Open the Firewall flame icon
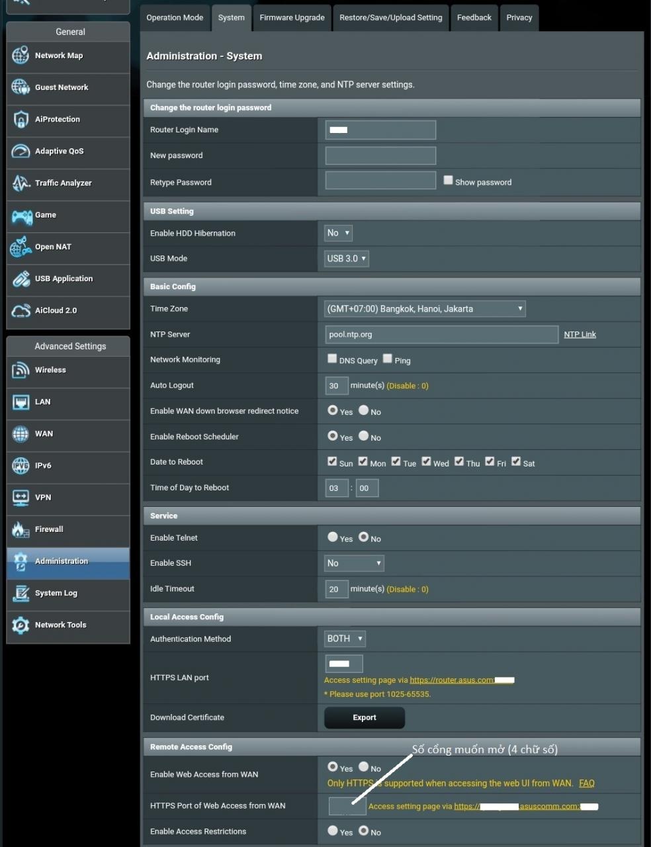Image resolution: width=651 pixels, height=847 pixels. tap(21, 530)
